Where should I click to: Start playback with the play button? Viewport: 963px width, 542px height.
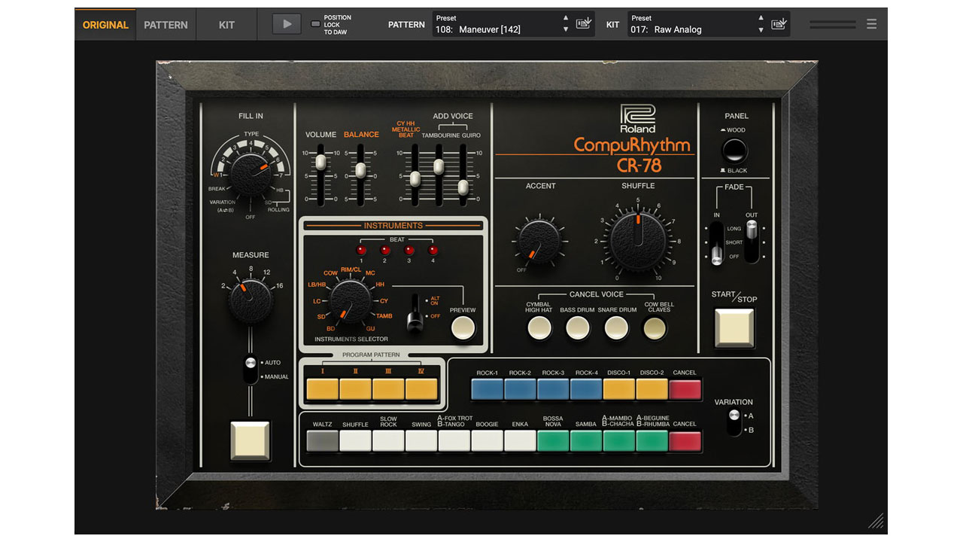pyautogui.click(x=287, y=24)
